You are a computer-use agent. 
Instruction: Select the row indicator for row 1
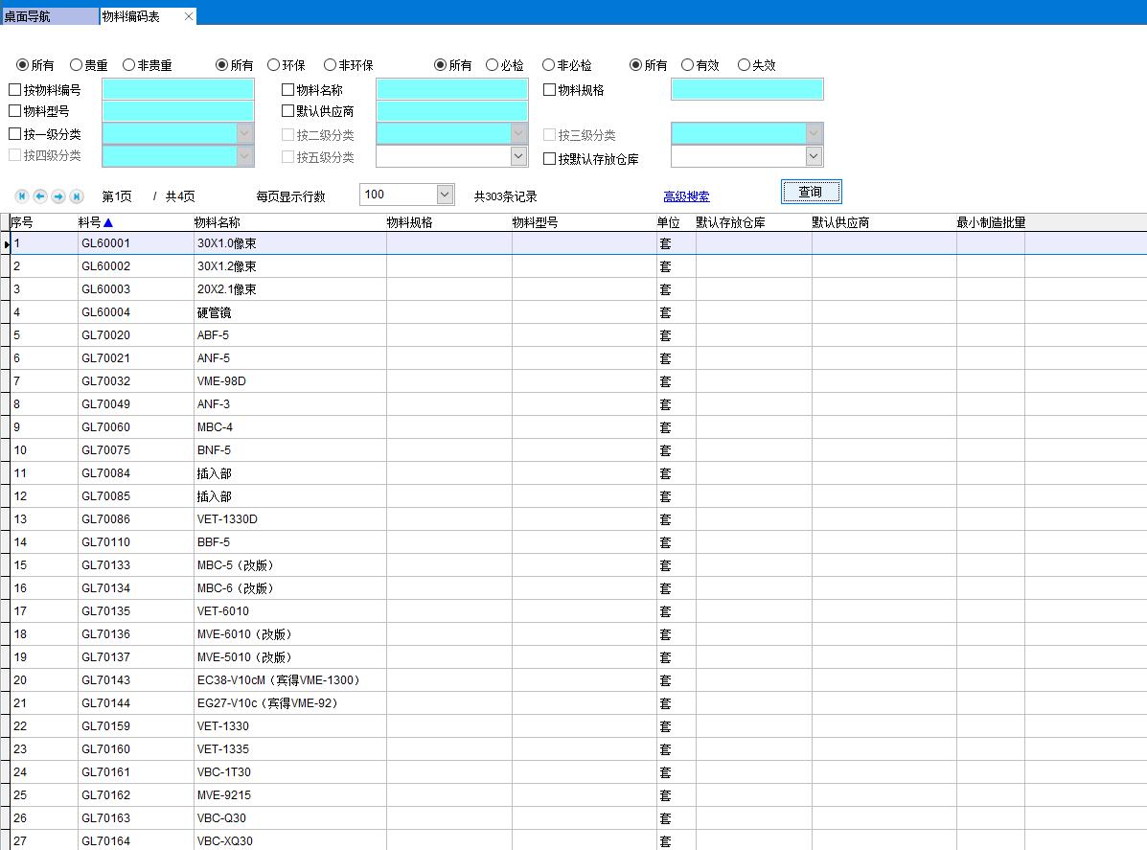6,244
